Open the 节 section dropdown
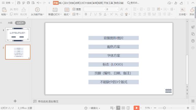Viewport: 196px width, 110px height. pos(76,14)
